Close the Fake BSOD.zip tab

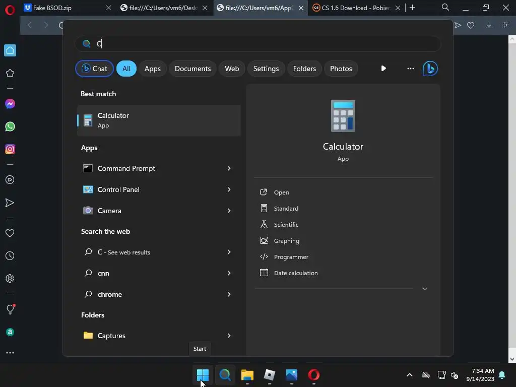point(108,8)
